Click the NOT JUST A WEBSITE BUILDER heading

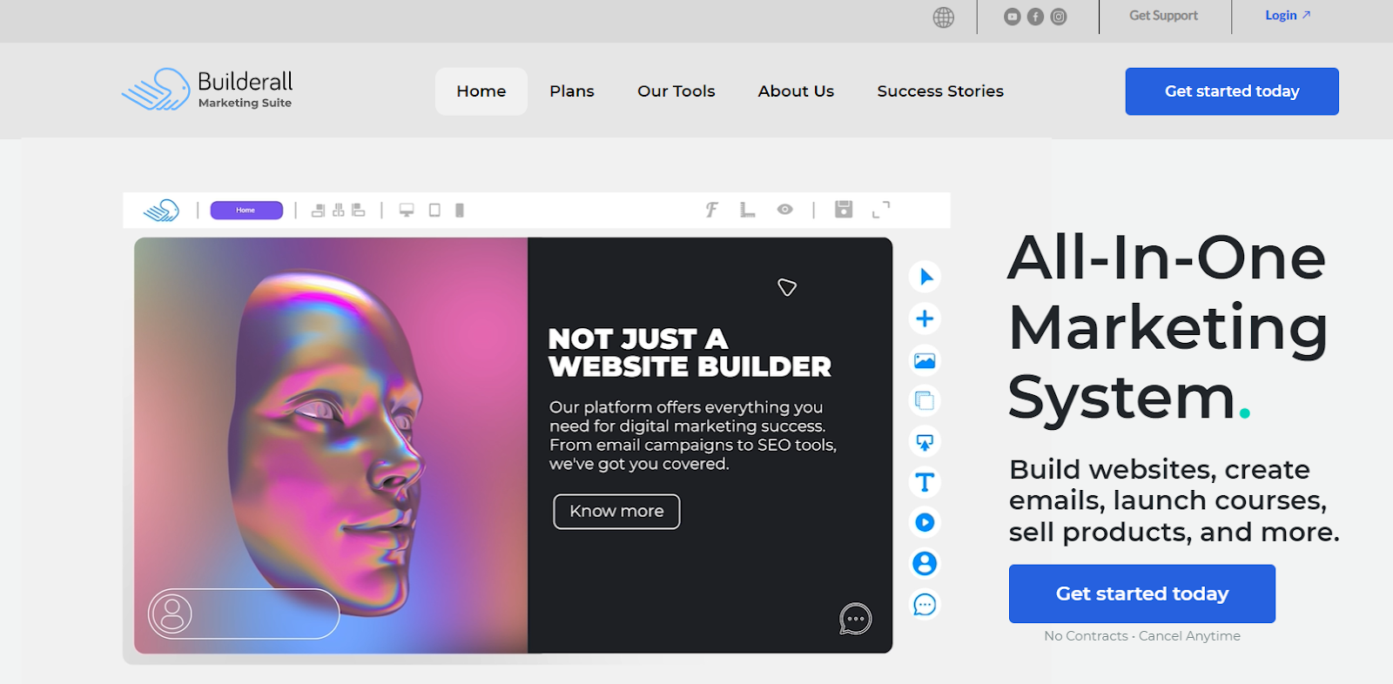[690, 352]
